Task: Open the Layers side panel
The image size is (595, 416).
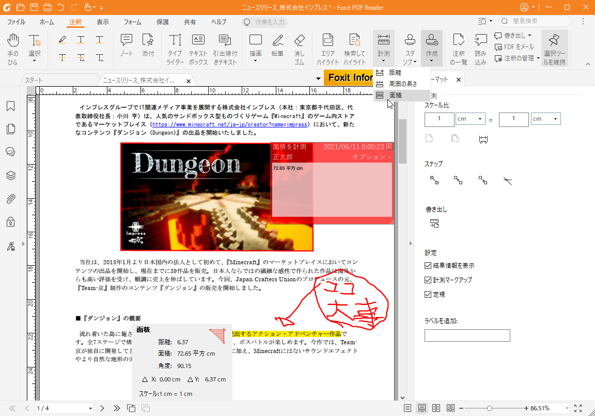Action: [x=11, y=175]
